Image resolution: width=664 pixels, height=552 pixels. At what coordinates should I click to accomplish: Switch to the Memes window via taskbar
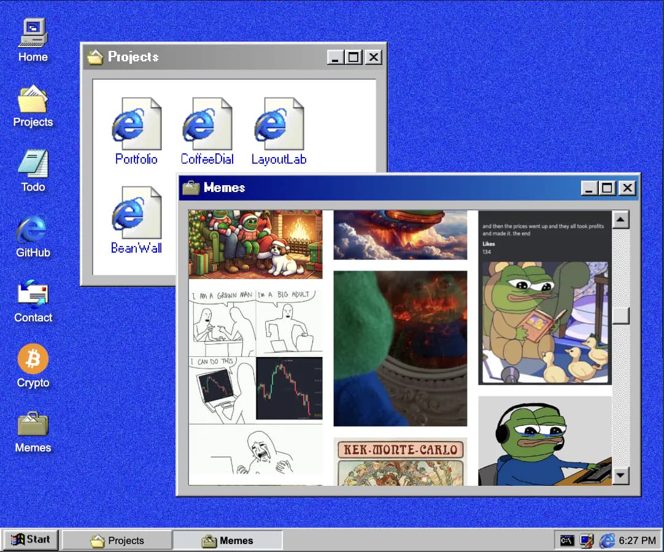click(228, 540)
